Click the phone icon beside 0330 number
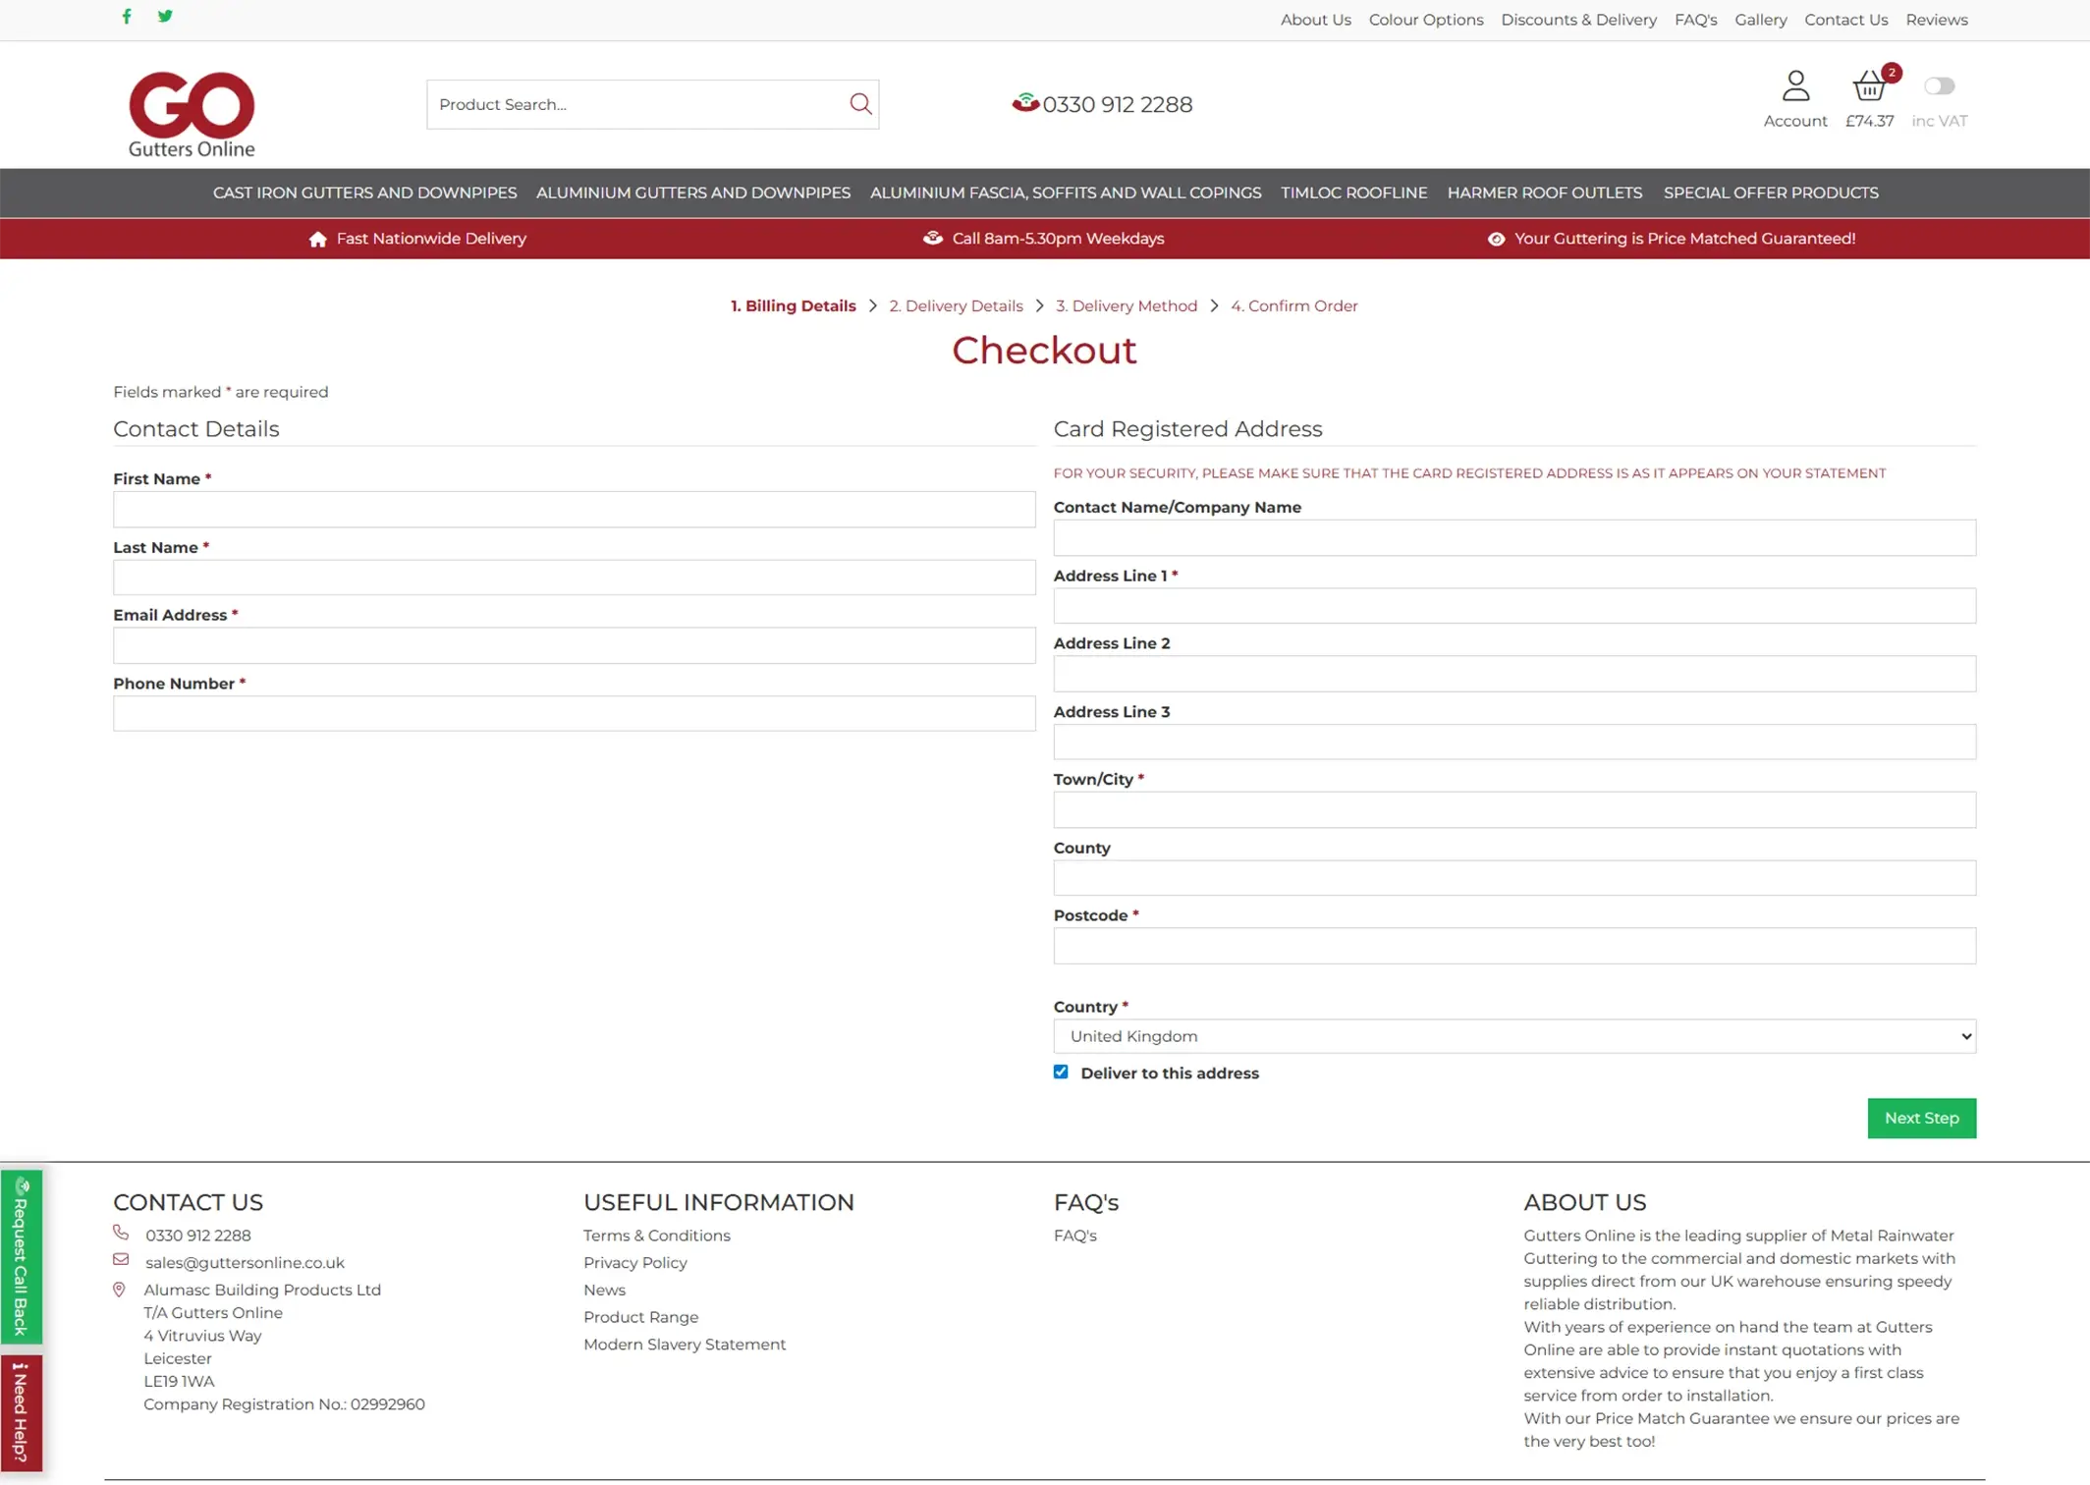Viewport: 2090px width, 1485px height. pos(1024,103)
